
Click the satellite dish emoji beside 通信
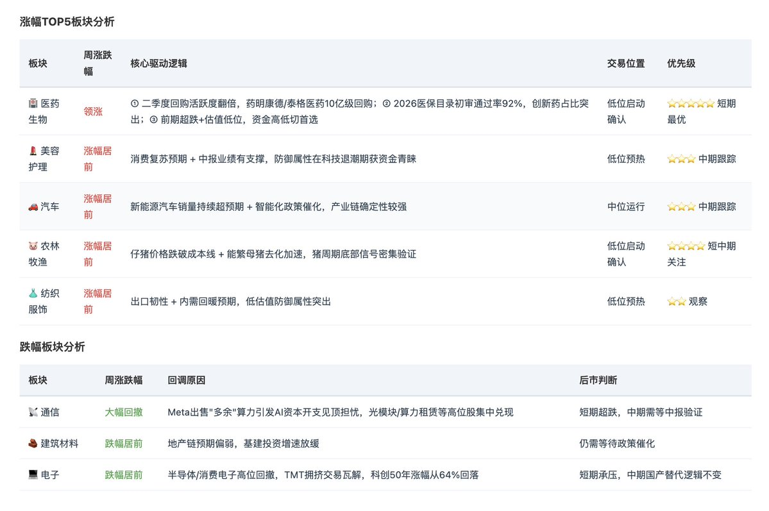[33, 412]
